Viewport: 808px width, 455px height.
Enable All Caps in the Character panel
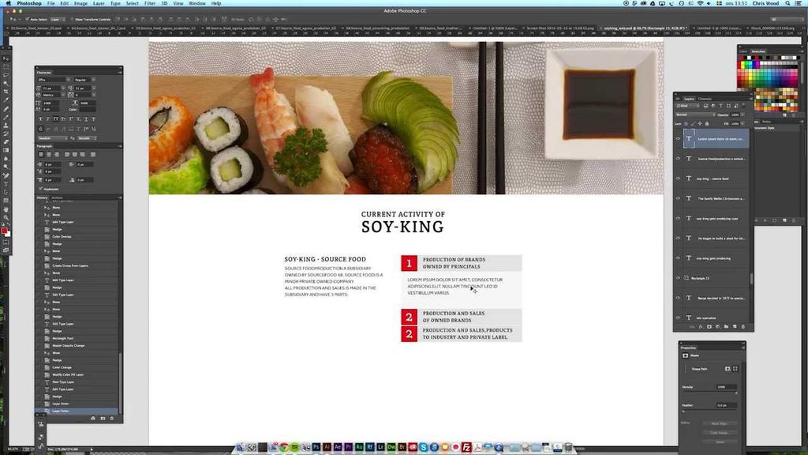click(57, 118)
